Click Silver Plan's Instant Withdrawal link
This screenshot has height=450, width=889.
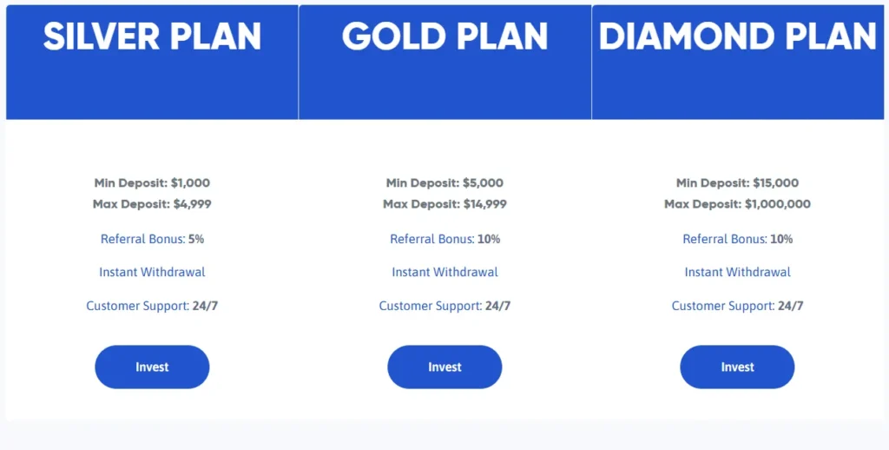pos(152,272)
